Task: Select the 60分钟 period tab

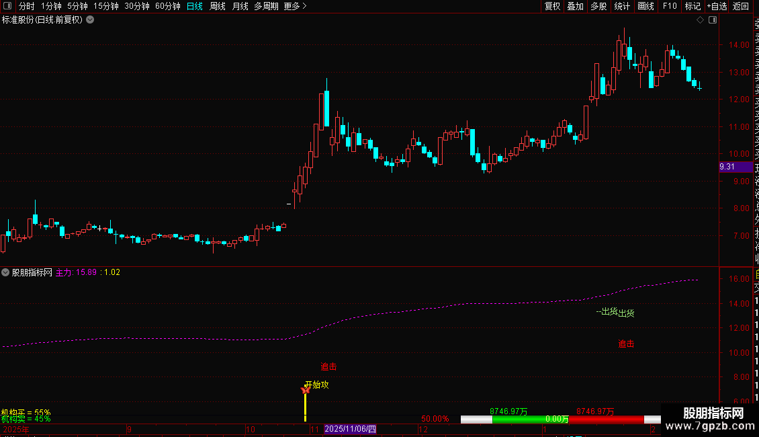Action: (167, 6)
